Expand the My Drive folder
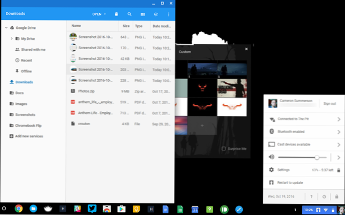This screenshot has height=215, width=345. click(12, 39)
